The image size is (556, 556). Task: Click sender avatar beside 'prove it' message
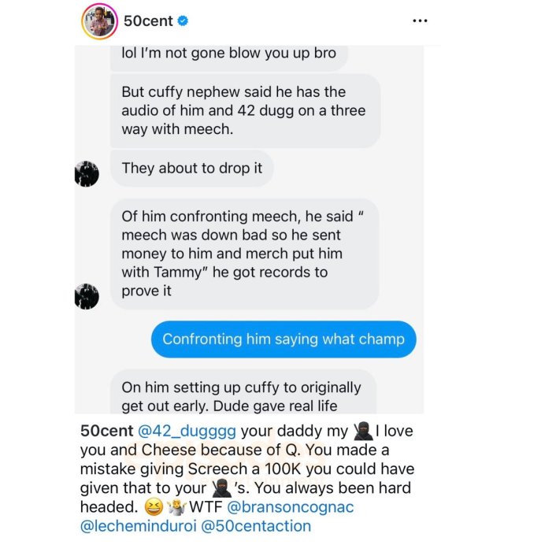coord(87,296)
